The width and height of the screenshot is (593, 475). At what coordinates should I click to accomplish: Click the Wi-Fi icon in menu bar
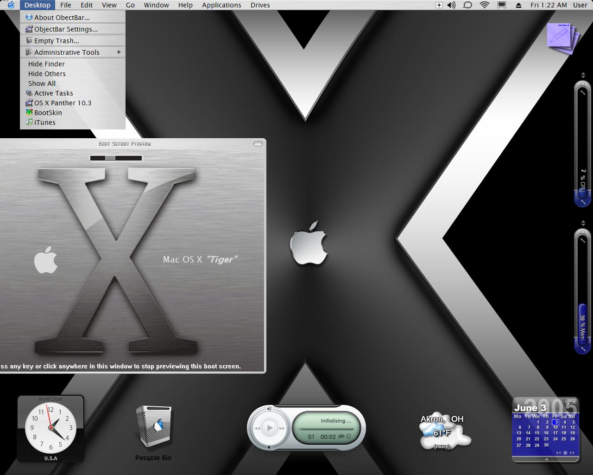tap(485, 5)
